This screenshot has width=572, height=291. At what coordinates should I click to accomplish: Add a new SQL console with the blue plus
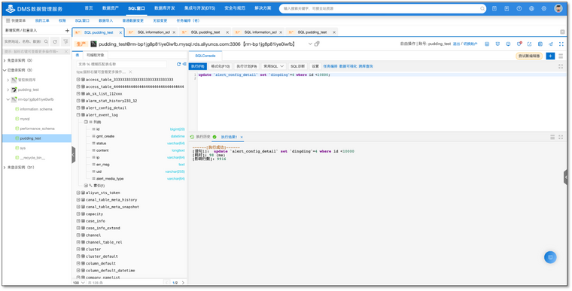(x=550, y=56)
